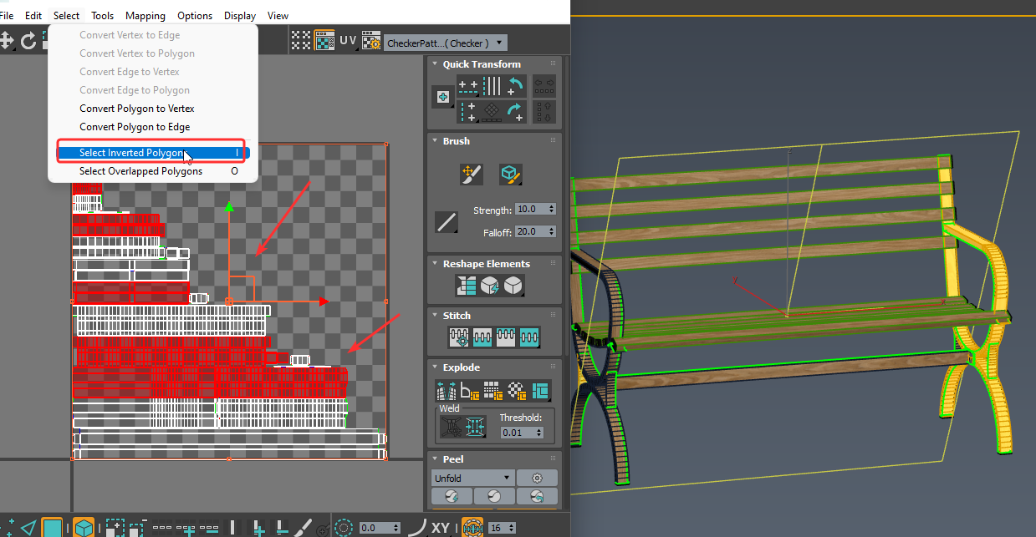1036x537 pixels.
Task: Click the Stitch to Target icon
Action: 459,337
